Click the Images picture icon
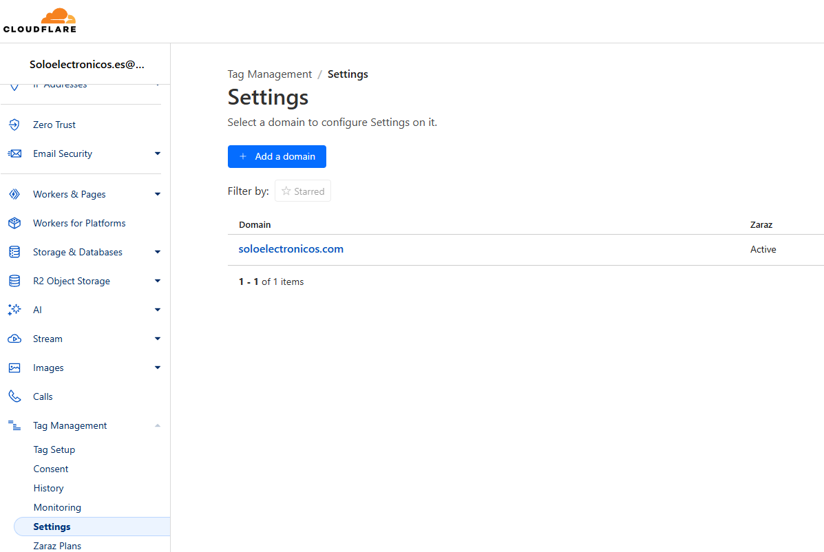The image size is (824, 552). pyautogui.click(x=14, y=368)
